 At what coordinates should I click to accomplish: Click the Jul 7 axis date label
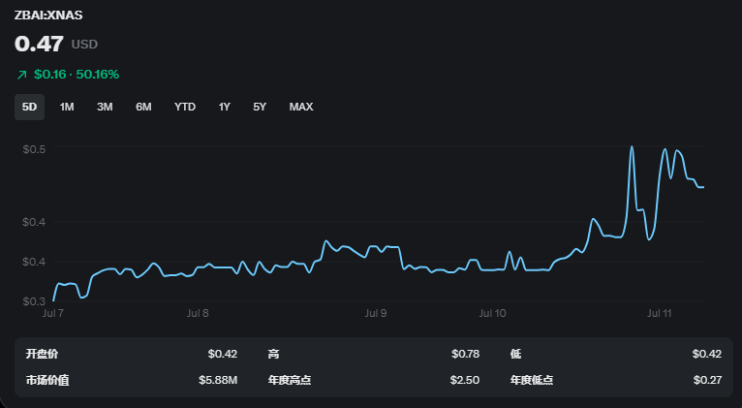point(53,313)
